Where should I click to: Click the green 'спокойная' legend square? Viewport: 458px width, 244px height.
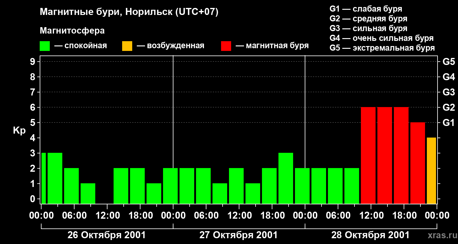[45, 46]
